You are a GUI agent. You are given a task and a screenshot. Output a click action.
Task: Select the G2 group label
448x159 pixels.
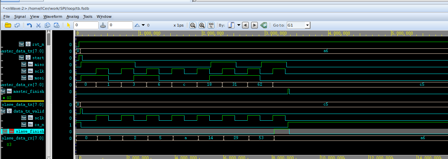point(9,98)
